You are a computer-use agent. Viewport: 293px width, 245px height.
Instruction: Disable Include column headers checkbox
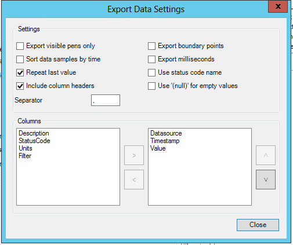coord(20,86)
